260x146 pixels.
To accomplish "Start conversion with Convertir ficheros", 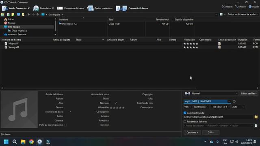I will click(132, 8).
